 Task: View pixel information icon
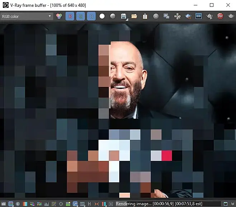[x=18, y=204]
